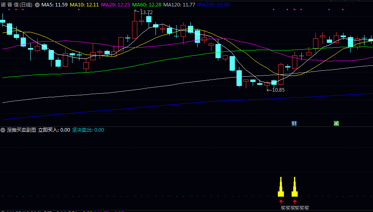Click the 13.72 high price label
This screenshot has height=212, width=373.
point(146,13)
